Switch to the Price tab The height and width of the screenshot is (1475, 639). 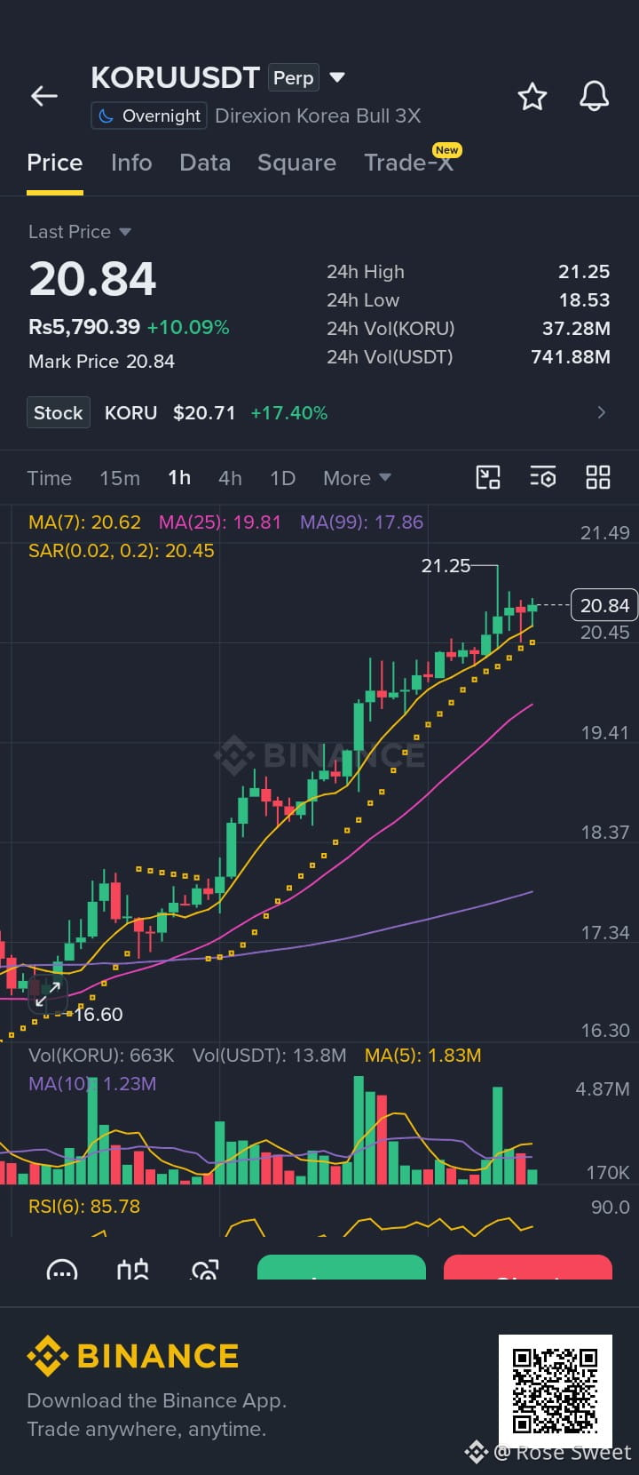pos(55,163)
